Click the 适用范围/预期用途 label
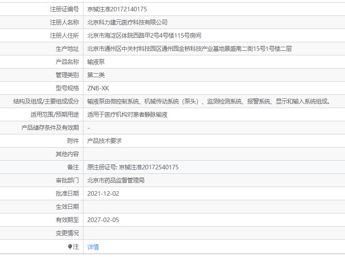 pyautogui.click(x=54, y=114)
